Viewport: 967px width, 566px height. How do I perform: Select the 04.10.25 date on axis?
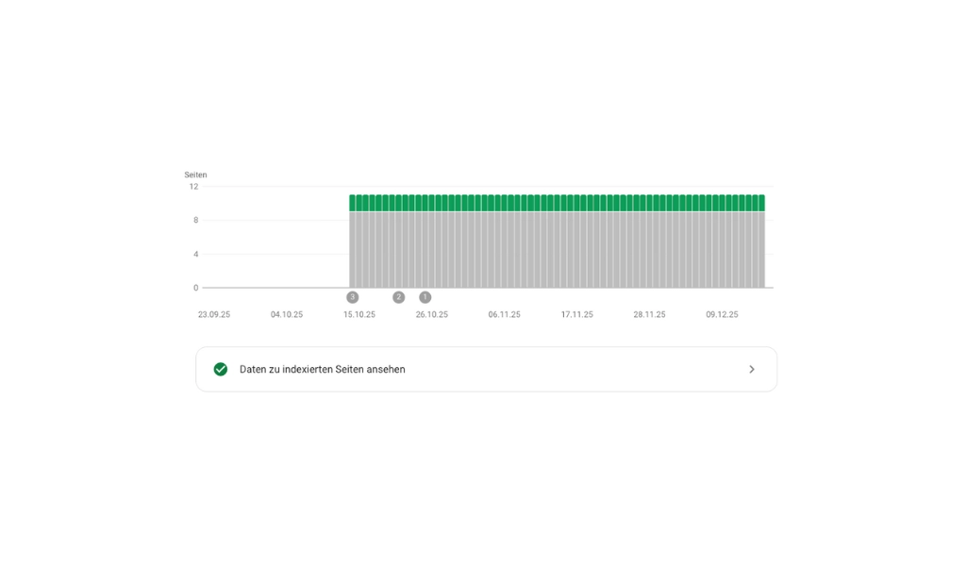tap(287, 315)
